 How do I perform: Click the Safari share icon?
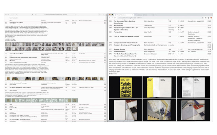[x=100, y=14]
